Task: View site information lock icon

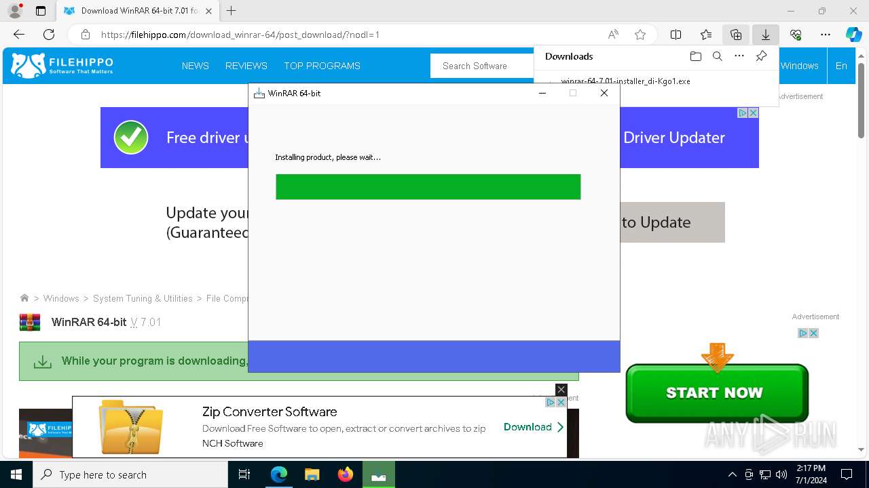Action: coord(86,35)
